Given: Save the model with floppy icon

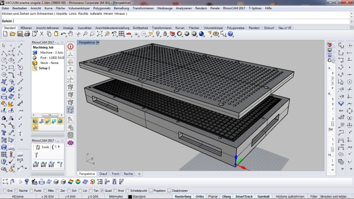Looking at the screenshot, I should (x=20, y=34).
